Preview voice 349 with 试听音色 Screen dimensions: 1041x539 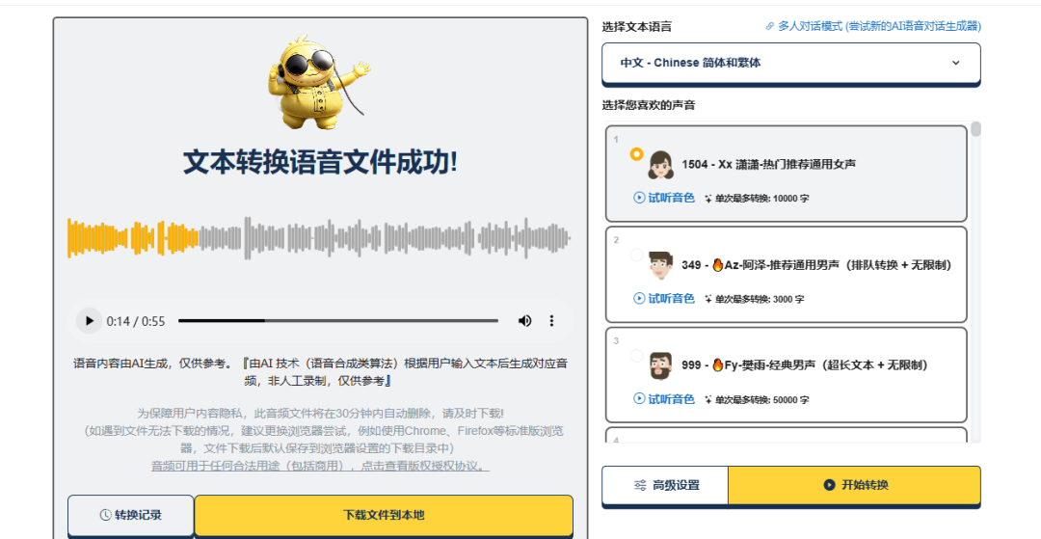pyautogui.click(x=664, y=299)
